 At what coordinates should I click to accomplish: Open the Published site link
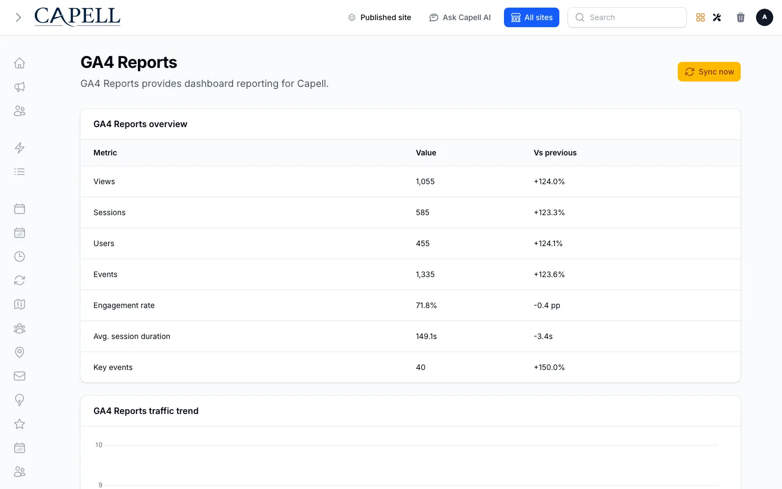380,17
